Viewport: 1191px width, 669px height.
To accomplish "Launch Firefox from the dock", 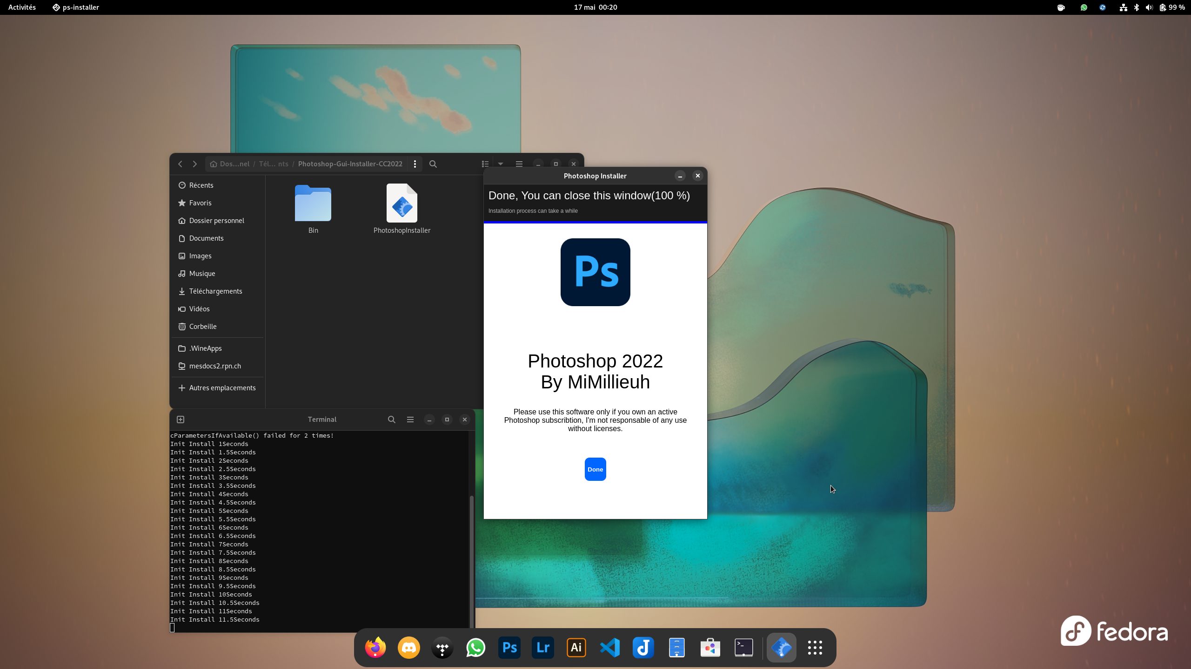I will tap(375, 648).
